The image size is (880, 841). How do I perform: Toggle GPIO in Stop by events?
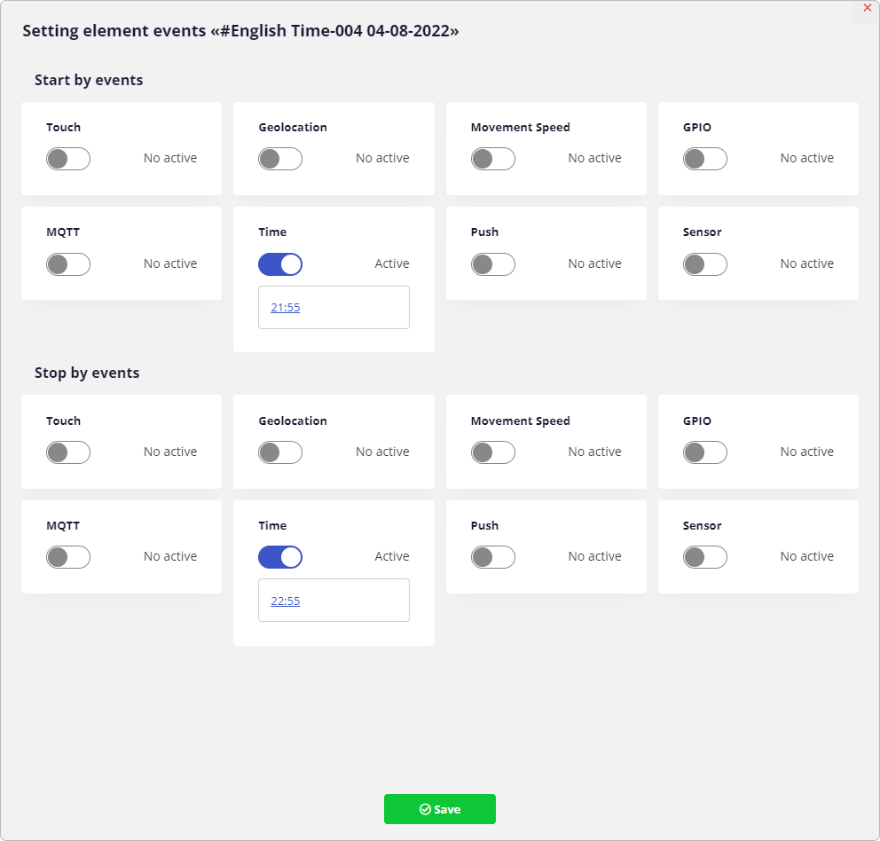[705, 452]
